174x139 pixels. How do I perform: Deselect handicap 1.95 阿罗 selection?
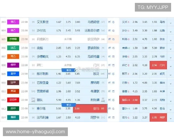pos(158,117)
